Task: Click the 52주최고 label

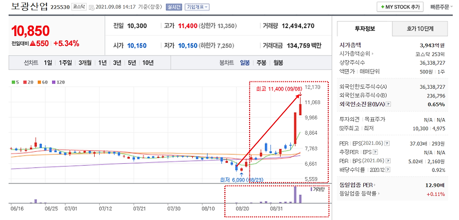Action: coord(350,128)
